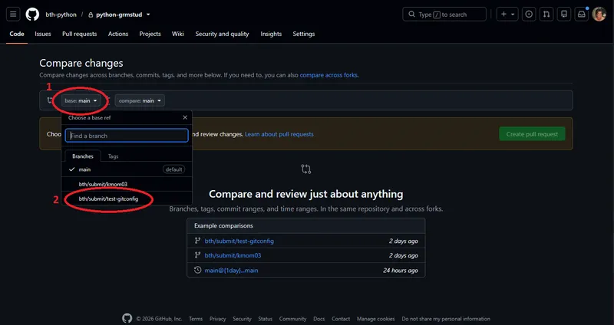Switch to the Wiki tab

(x=178, y=34)
